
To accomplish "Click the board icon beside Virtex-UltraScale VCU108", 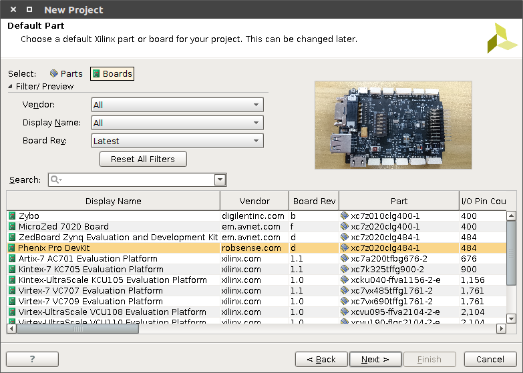I will coord(12,312).
